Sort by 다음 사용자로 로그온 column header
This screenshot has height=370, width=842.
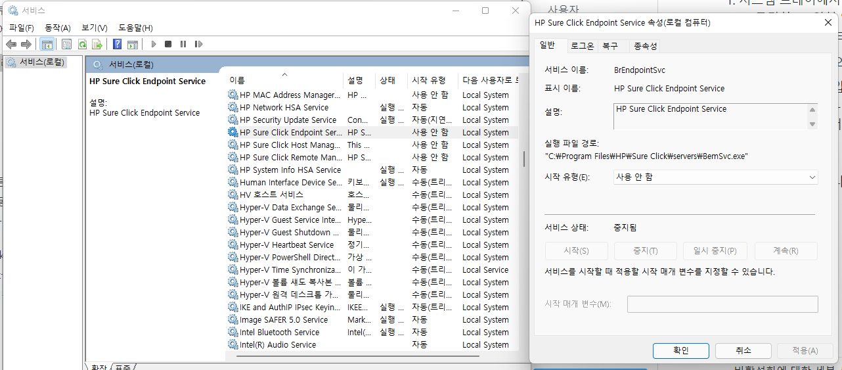click(490, 80)
